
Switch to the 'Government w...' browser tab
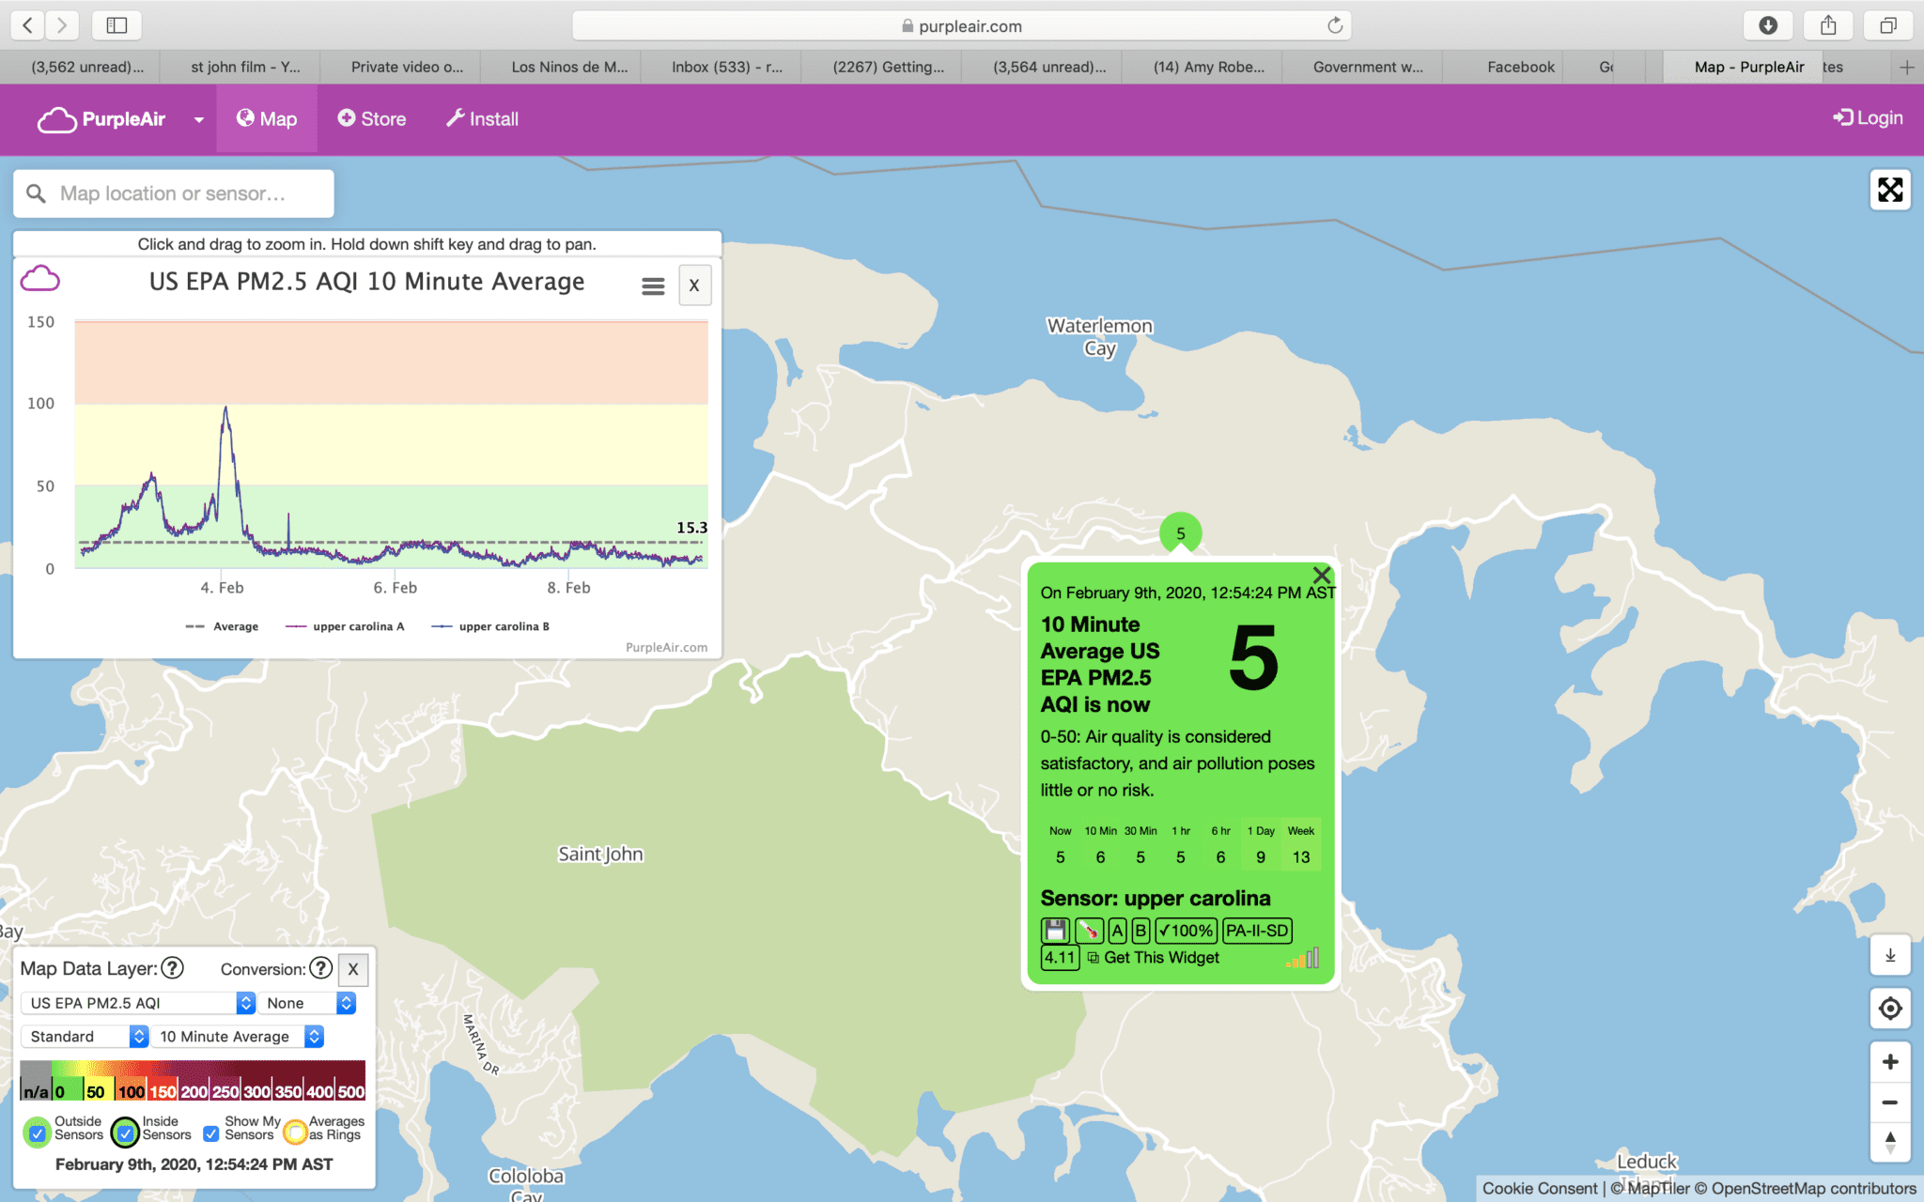(1368, 67)
